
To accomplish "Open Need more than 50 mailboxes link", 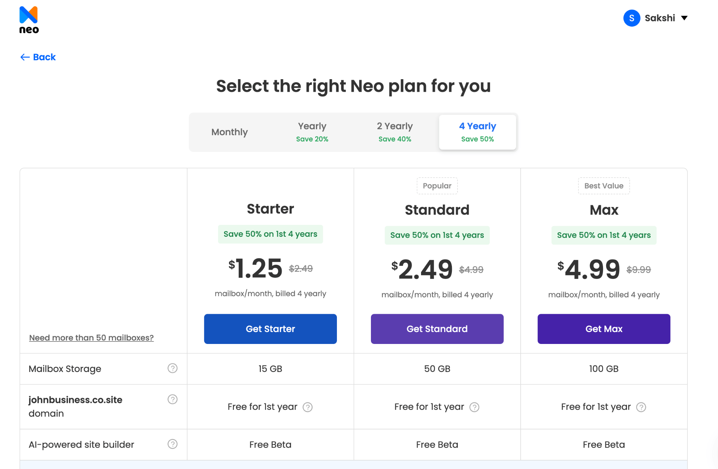I will [x=91, y=338].
